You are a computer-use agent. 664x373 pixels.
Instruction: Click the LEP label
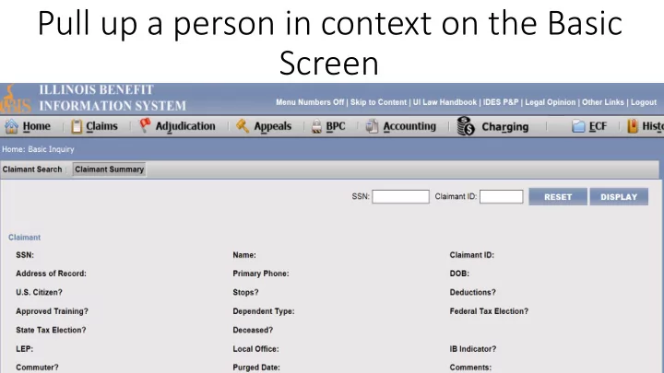point(24,349)
